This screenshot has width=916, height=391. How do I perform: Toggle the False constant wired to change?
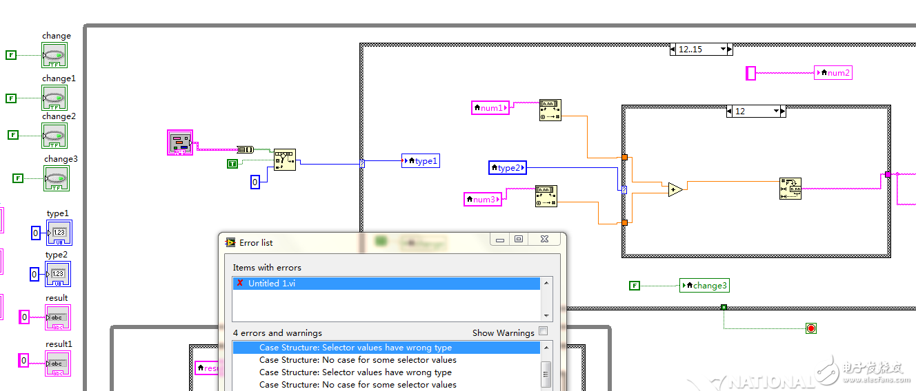[10, 54]
